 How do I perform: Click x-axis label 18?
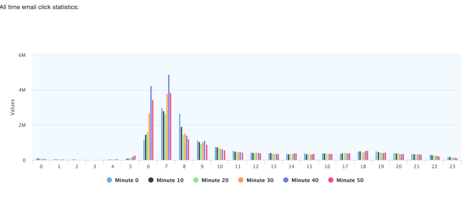point(363,166)
